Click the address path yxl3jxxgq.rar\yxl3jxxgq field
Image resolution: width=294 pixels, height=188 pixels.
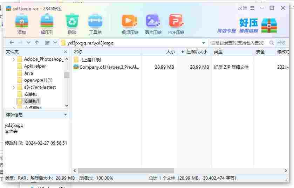(x=131, y=43)
